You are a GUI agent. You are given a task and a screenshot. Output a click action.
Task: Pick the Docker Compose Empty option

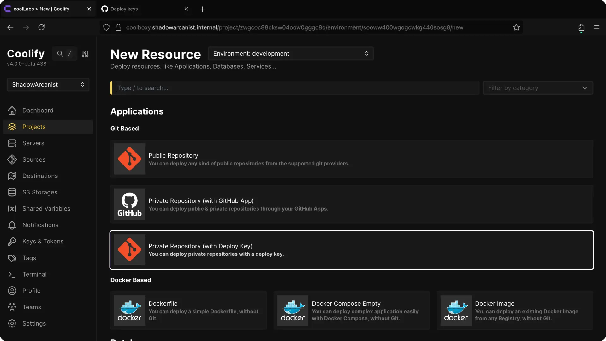tap(351, 310)
